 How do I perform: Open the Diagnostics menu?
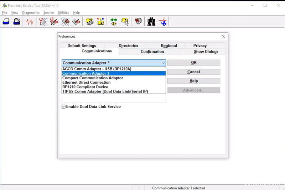[x=31, y=13]
